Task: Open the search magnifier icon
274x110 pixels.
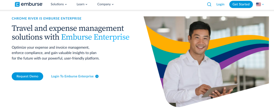Action: (209, 4)
